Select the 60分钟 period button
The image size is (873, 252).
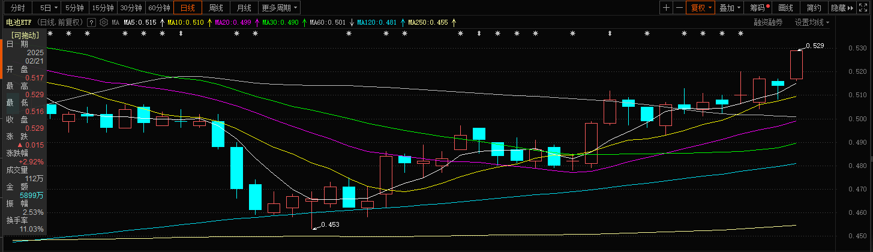[160, 8]
